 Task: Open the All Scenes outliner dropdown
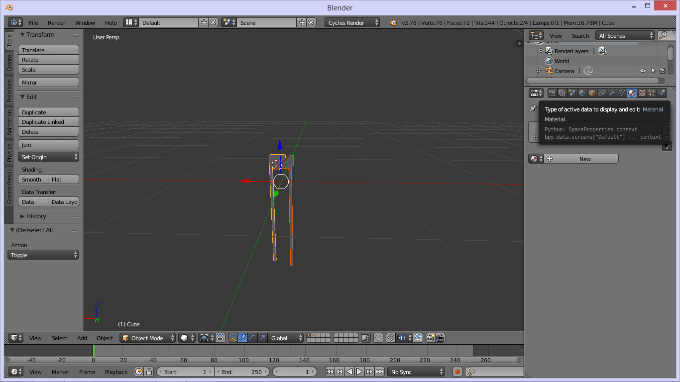tap(625, 35)
